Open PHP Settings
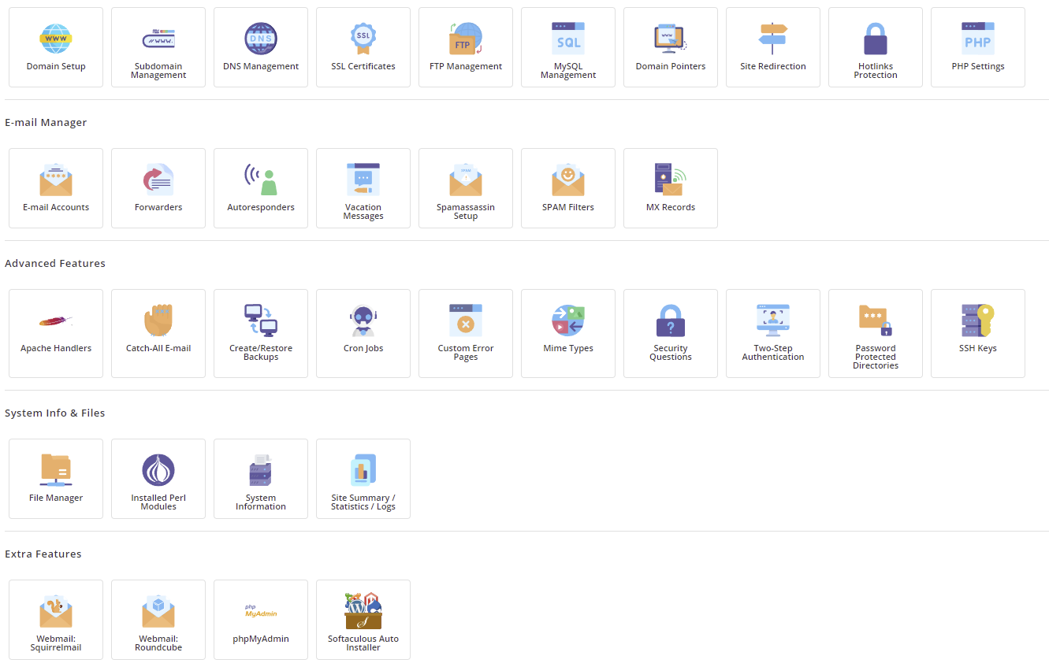The width and height of the screenshot is (1049, 667). pyautogui.click(x=977, y=47)
